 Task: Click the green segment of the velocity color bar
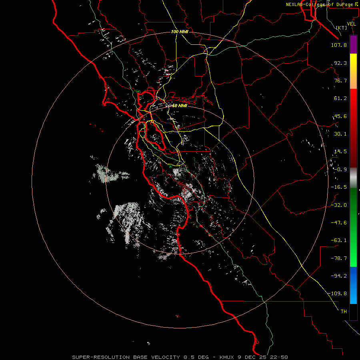353,227
